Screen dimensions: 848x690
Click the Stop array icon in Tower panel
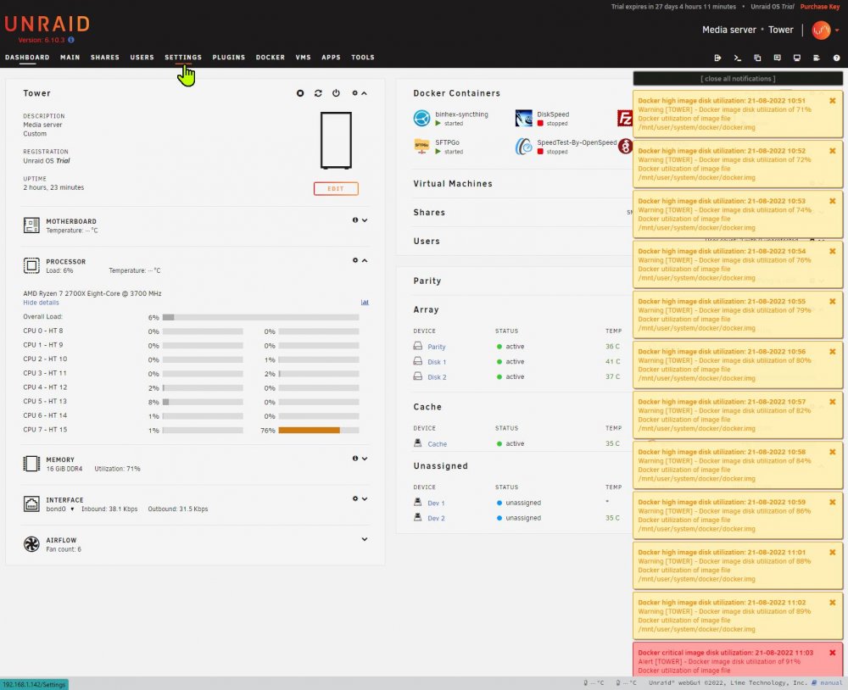pyautogui.click(x=300, y=93)
